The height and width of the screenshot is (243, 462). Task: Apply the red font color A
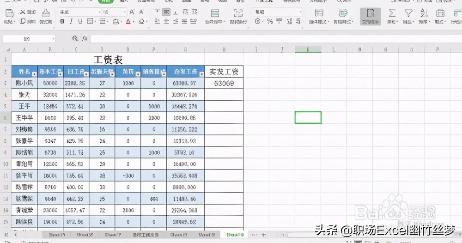[x=128, y=21]
